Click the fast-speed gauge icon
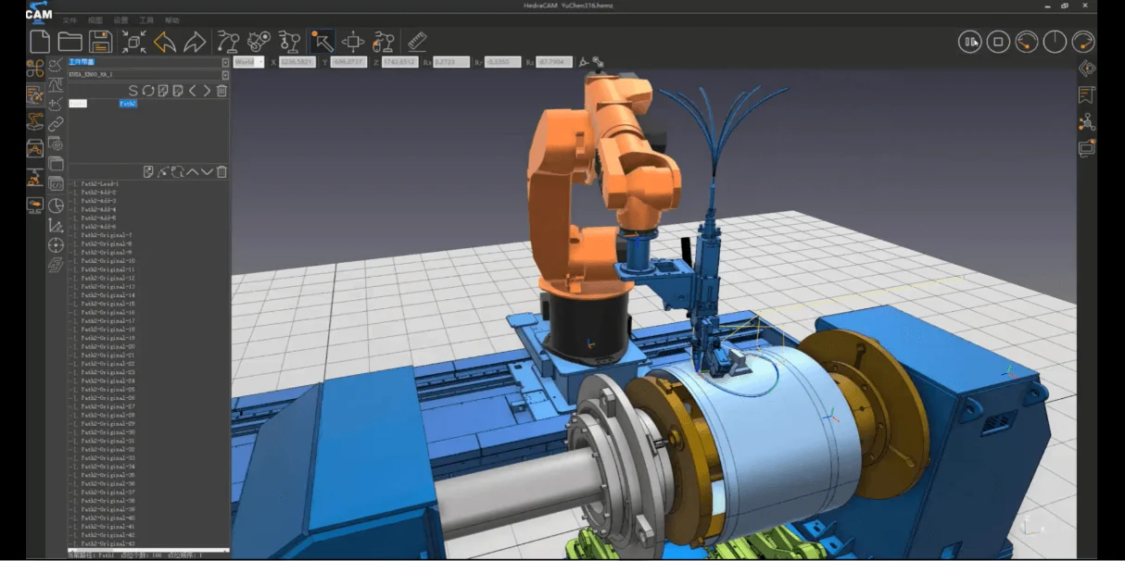 (1082, 42)
